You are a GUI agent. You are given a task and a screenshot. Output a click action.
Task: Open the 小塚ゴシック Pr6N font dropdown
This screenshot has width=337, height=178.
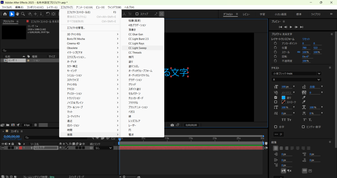[296, 74]
